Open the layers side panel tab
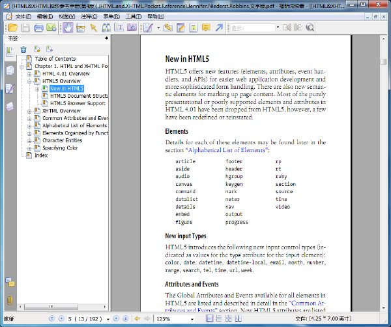 tap(10, 106)
